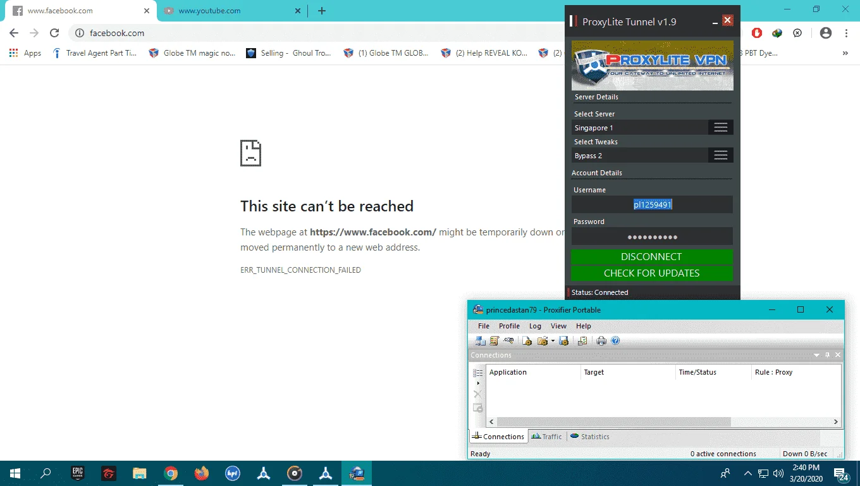Click the Proxy Checker icon in Proxifier toolbar
This screenshot has width=860, height=486.
click(582, 341)
